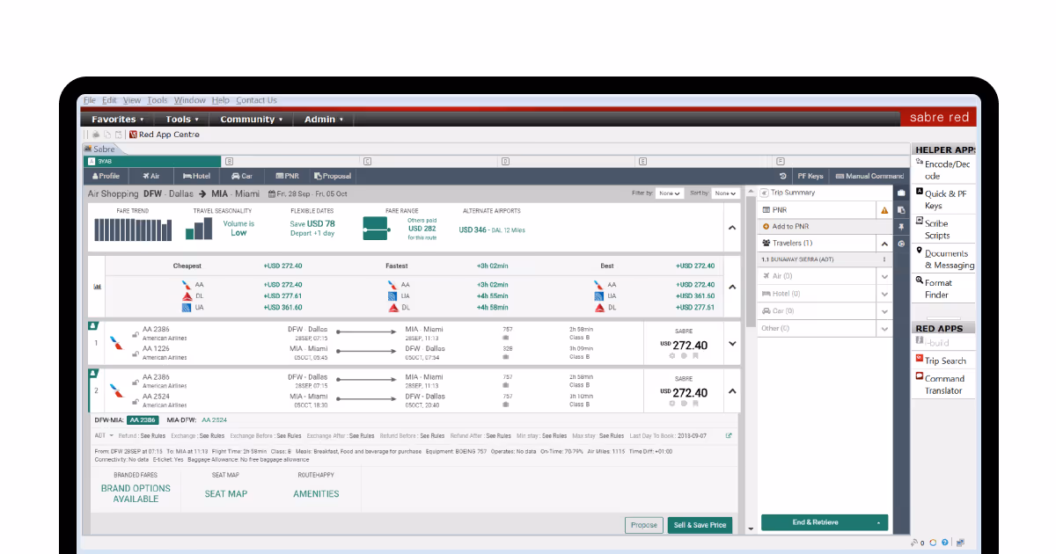Expand the Hotel (0) section

pyautogui.click(x=884, y=294)
